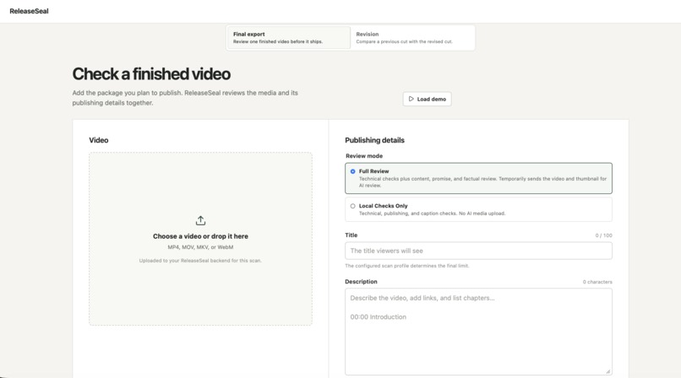
Task: Click the 'Description' field label
Action: click(x=361, y=281)
